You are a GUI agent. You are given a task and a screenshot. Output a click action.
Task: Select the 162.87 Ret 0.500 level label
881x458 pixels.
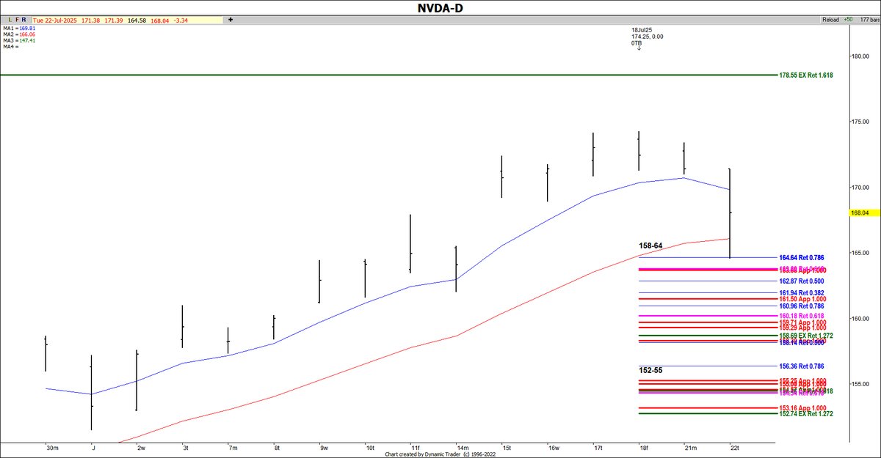801,281
